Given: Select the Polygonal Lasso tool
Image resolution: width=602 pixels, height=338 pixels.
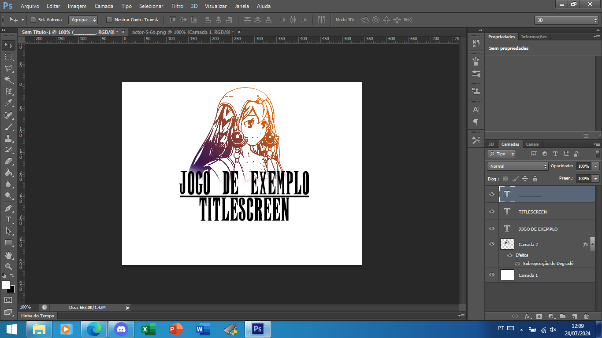Looking at the screenshot, I should (8, 68).
